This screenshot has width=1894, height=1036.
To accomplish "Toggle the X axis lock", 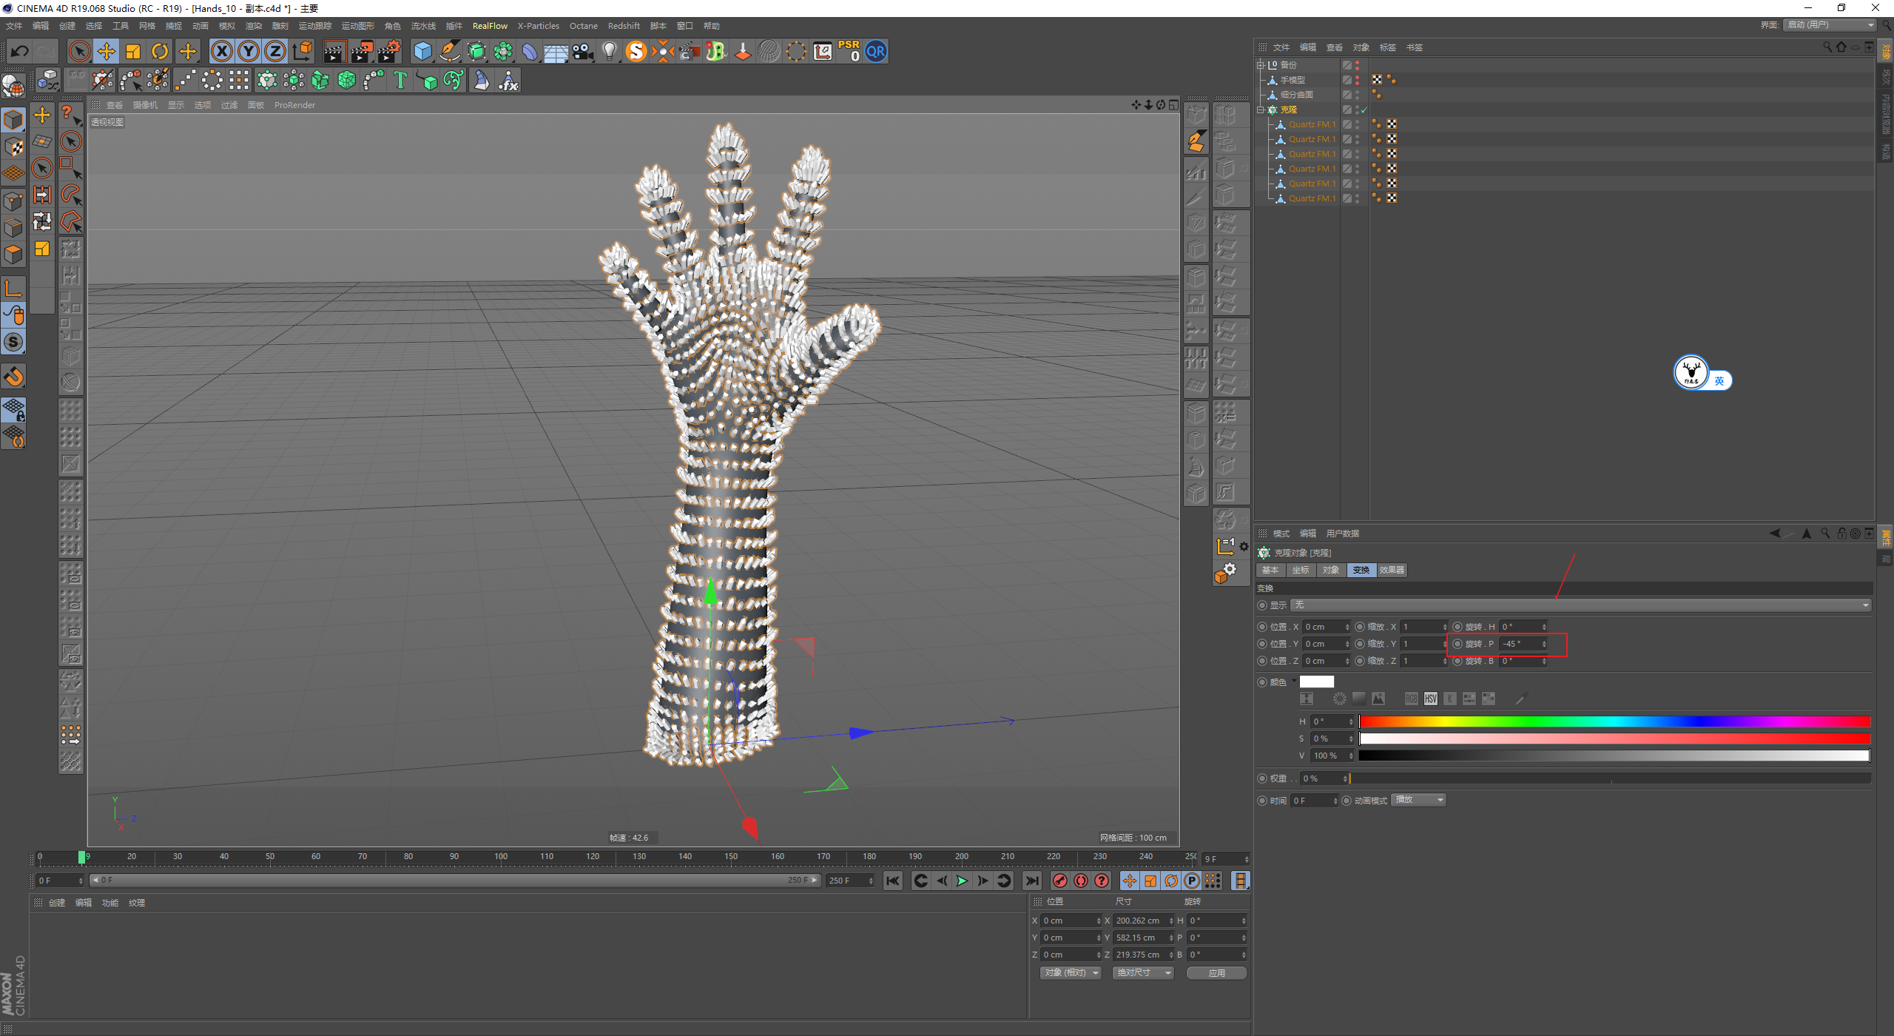I will (x=221, y=51).
